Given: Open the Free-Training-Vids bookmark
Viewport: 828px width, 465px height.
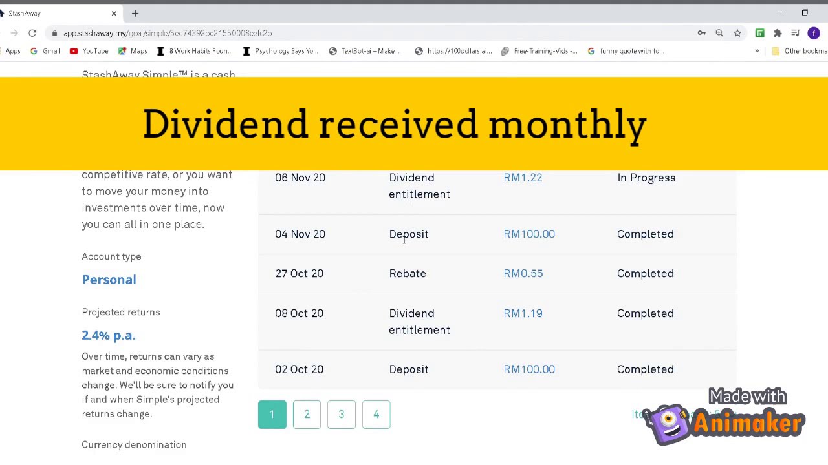Looking at the screenshot, I should coord(539,51).
